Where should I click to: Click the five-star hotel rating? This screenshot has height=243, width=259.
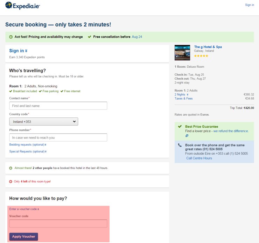pyautogui.click(x=201, y=56)
